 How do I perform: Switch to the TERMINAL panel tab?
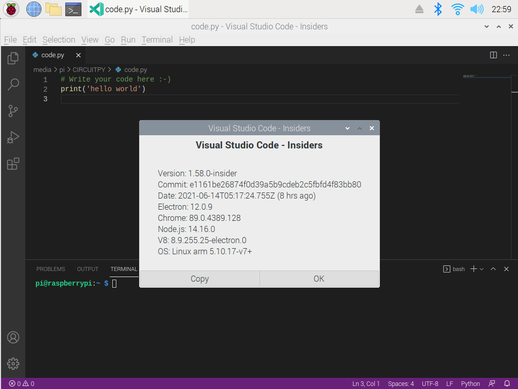[123, 269]
